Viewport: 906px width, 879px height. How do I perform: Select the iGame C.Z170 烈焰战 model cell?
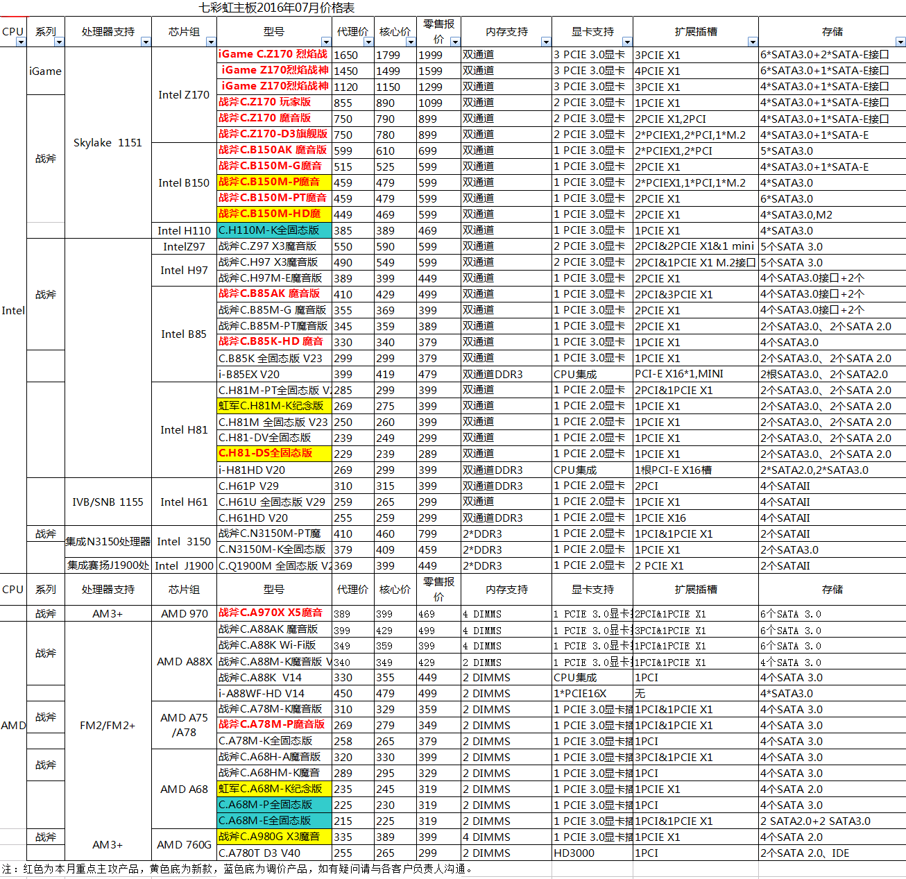click(274, 54)
